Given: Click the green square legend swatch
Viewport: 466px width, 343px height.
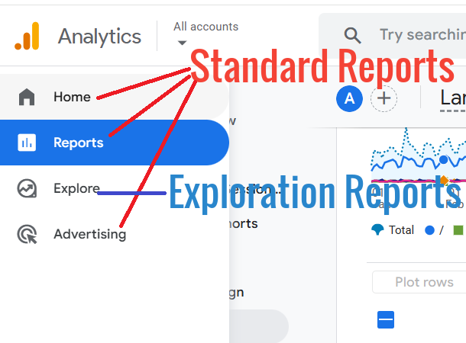Looking at the screenshot, I should pos(458,230).
